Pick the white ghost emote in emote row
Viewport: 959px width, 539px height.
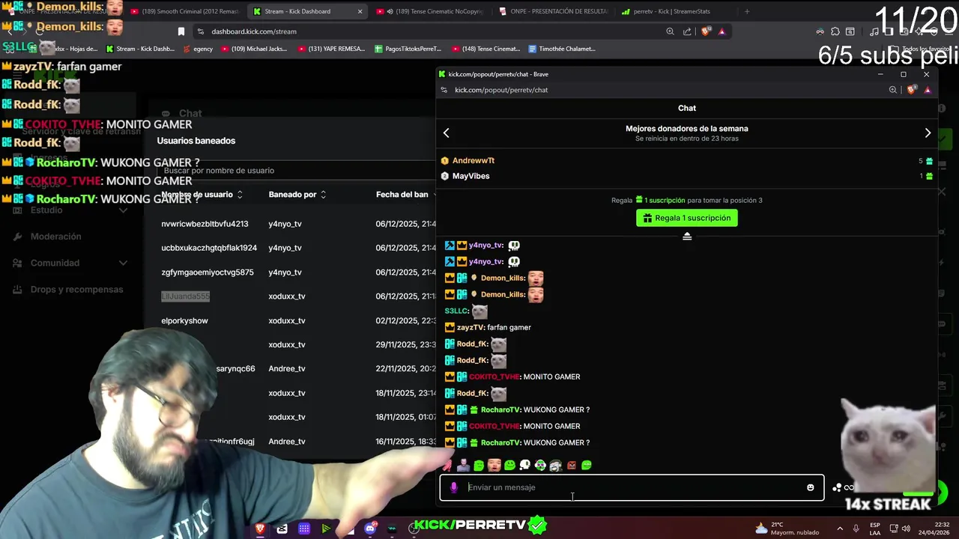point(524,466)
